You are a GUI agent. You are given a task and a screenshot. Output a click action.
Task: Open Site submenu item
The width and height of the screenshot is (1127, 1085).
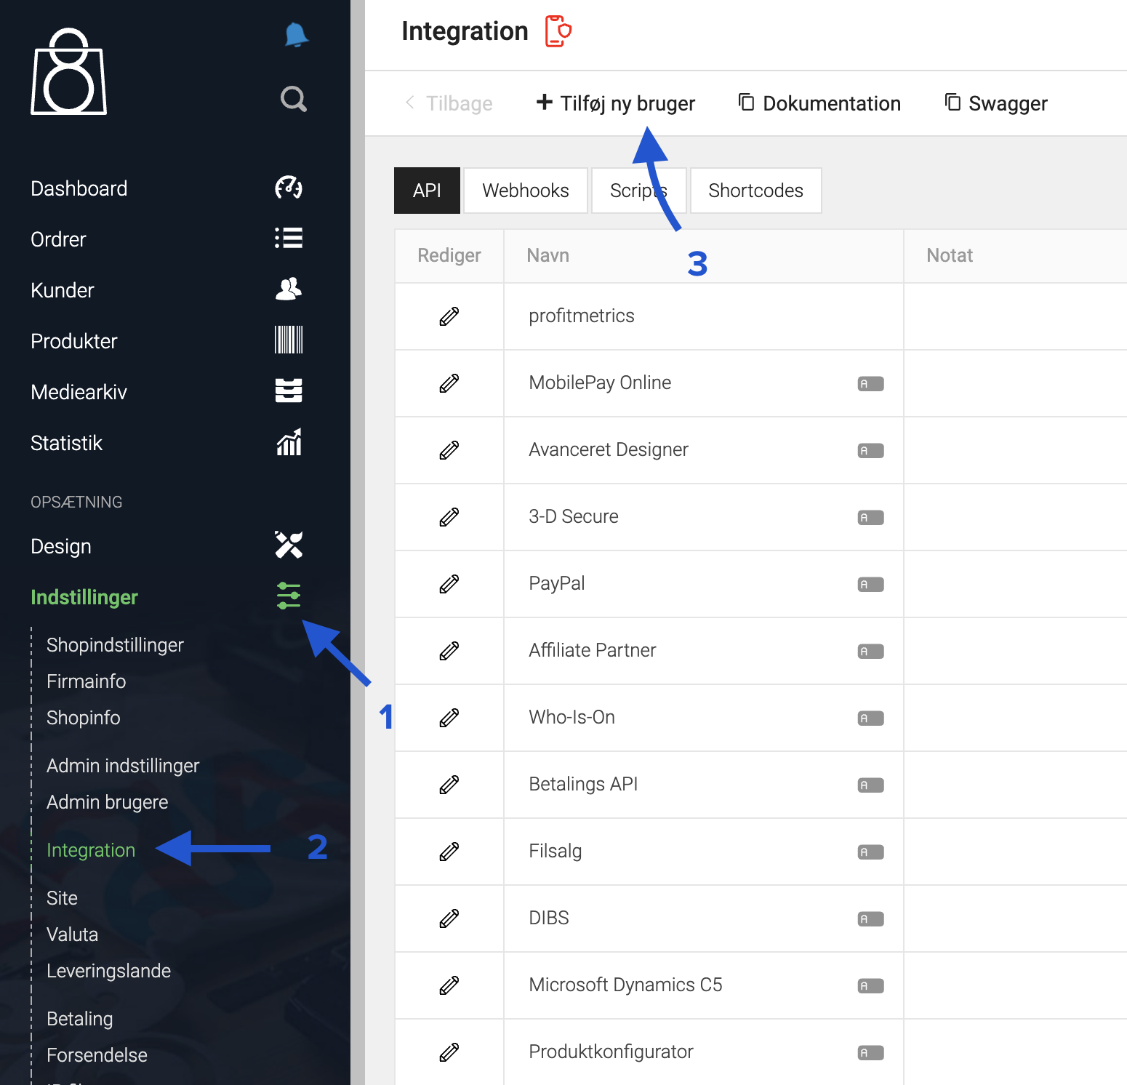point(62,898)
